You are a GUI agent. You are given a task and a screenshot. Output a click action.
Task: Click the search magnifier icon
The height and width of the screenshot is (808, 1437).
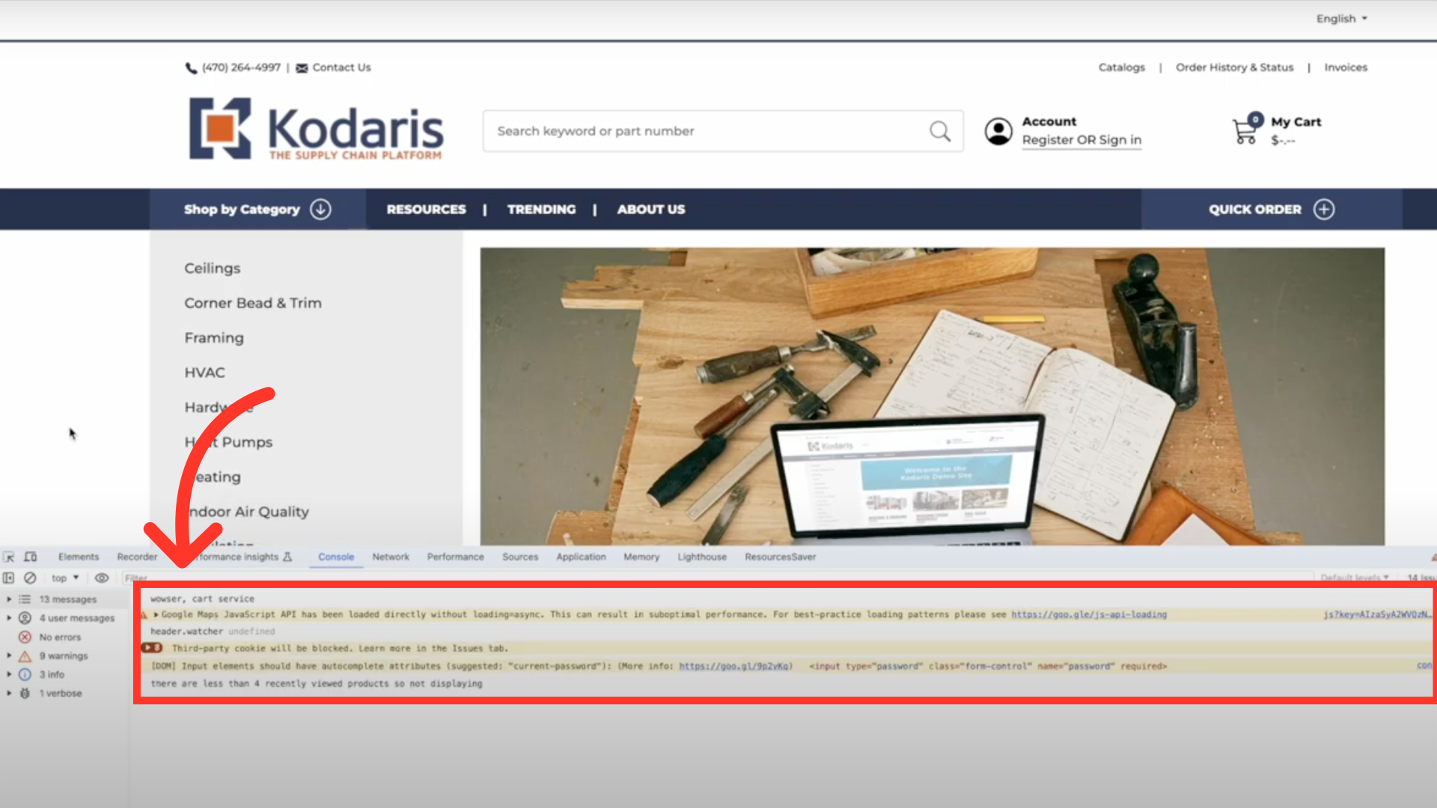point(940,132)
